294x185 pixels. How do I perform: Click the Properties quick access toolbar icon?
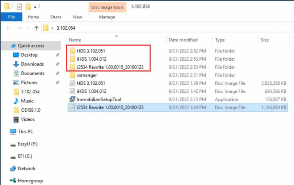tap(19, 7)
